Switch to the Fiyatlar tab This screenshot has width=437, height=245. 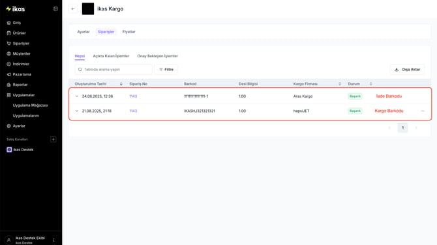click(x=128, y=32)
